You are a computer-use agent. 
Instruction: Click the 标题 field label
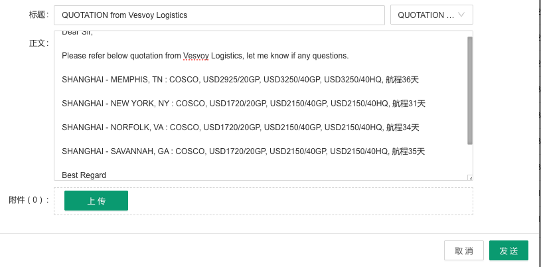coord(39,15)
